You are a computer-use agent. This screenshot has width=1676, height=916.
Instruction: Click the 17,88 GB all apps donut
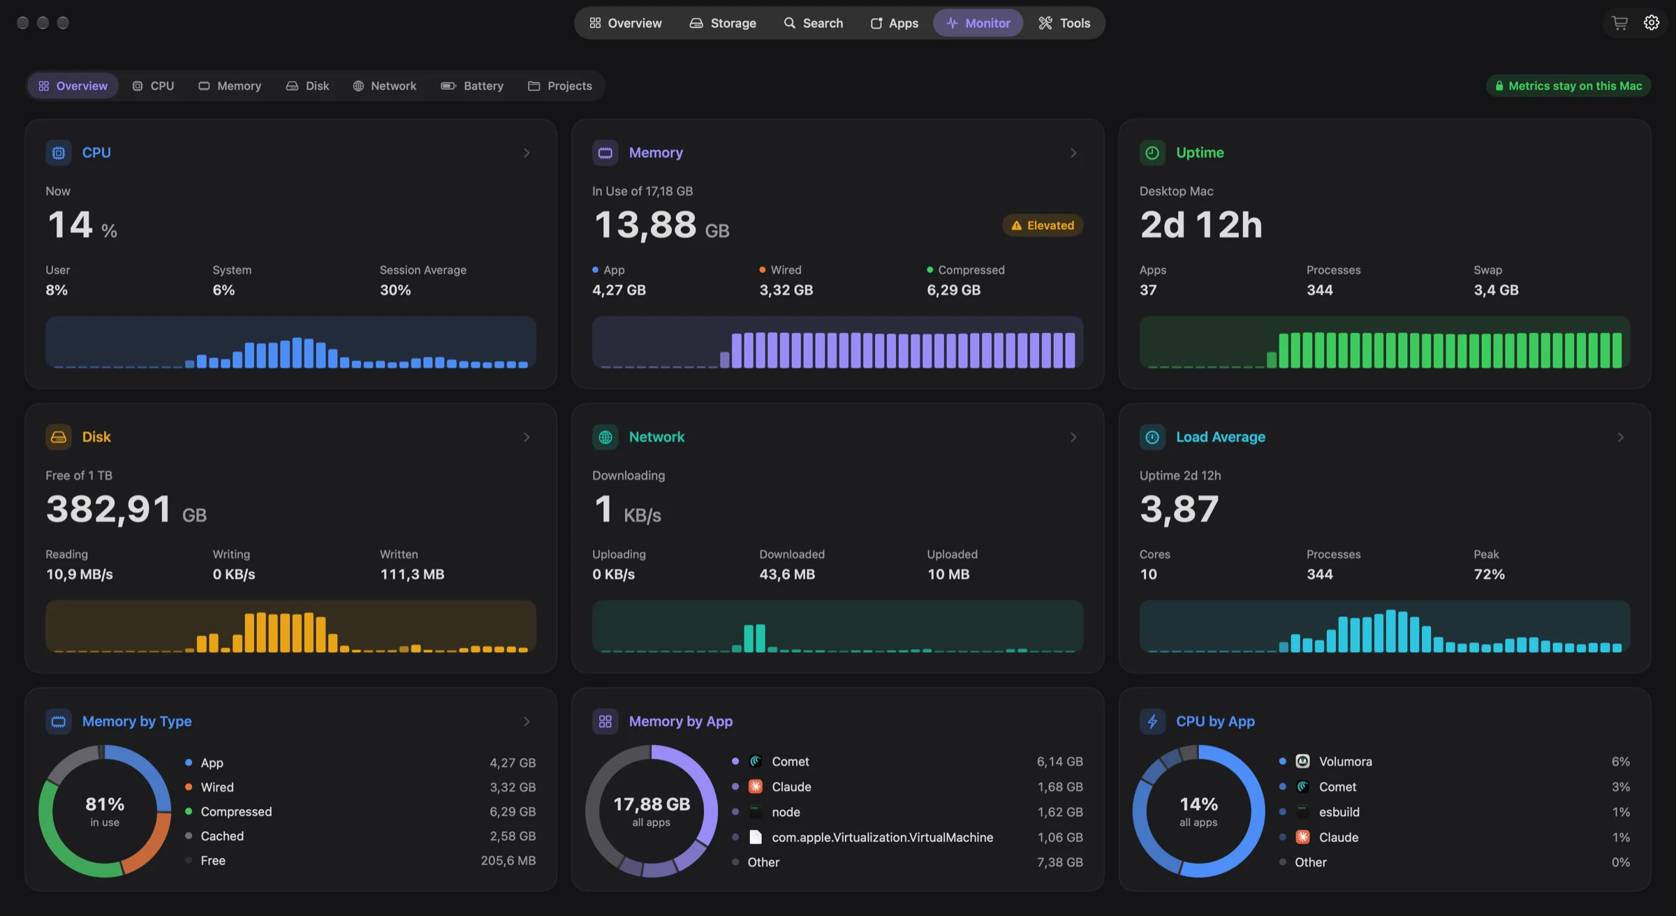(x=652, y=811)
